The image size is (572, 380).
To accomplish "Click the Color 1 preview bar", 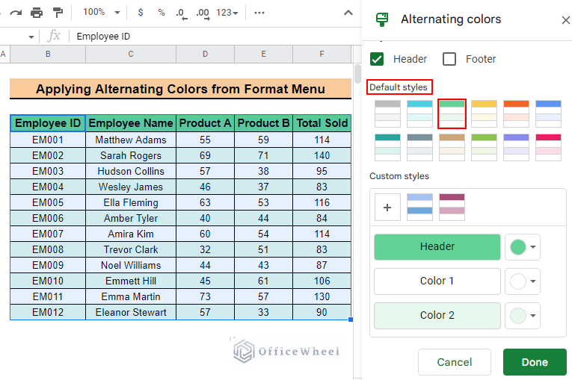I will 437,281.
